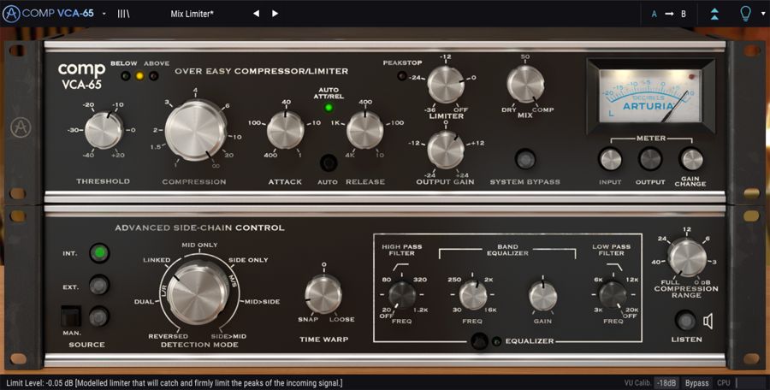Choose Side Only detection mode label
The height and width of the screenshot is (390, 770).
(248, 260)
